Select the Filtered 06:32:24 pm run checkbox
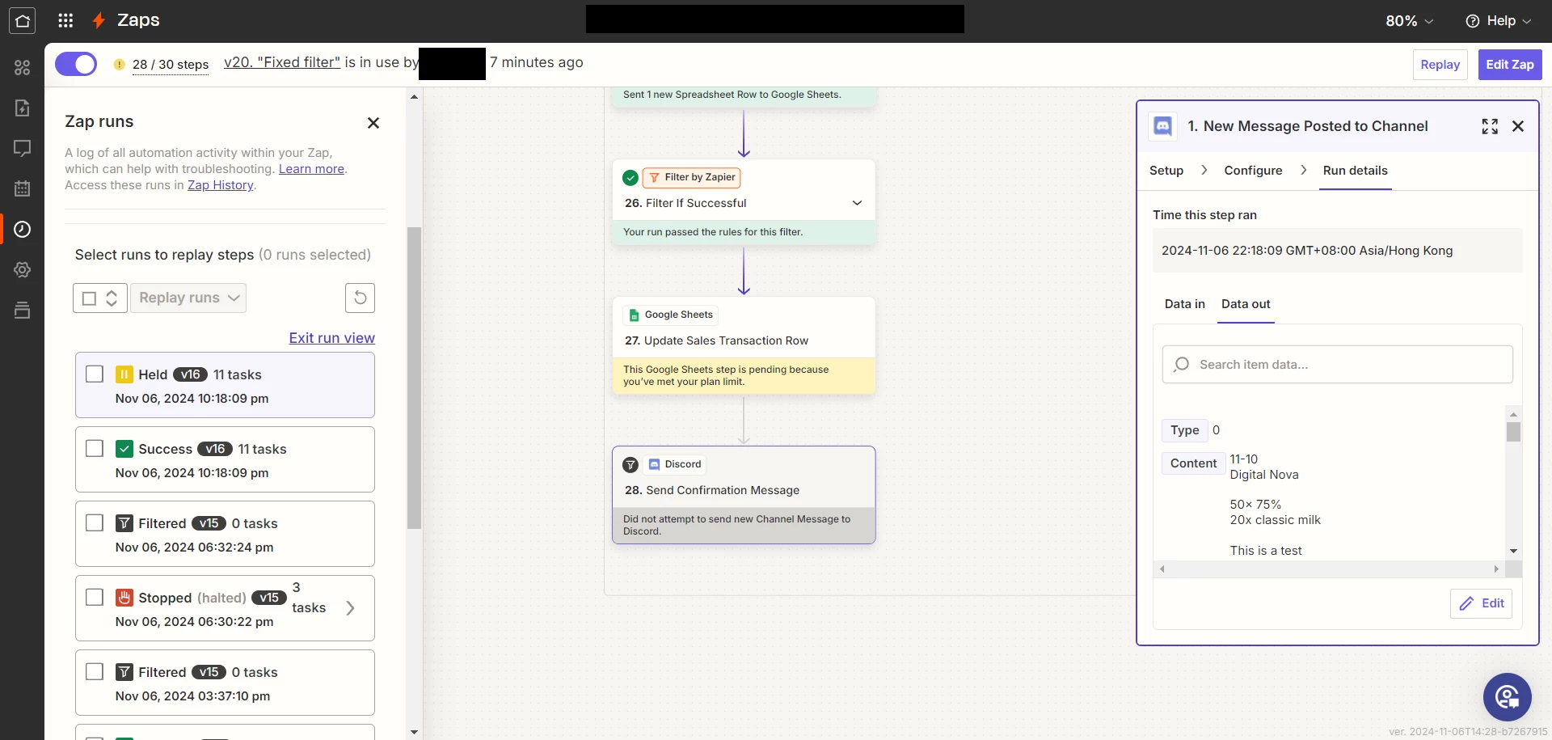The height and width of the screenshot is (740, 1552). [x=95, y=523]
